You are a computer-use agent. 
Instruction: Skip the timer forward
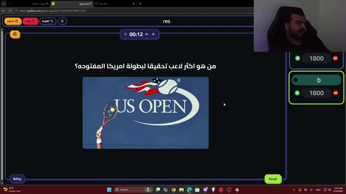(x=147, y=34)
